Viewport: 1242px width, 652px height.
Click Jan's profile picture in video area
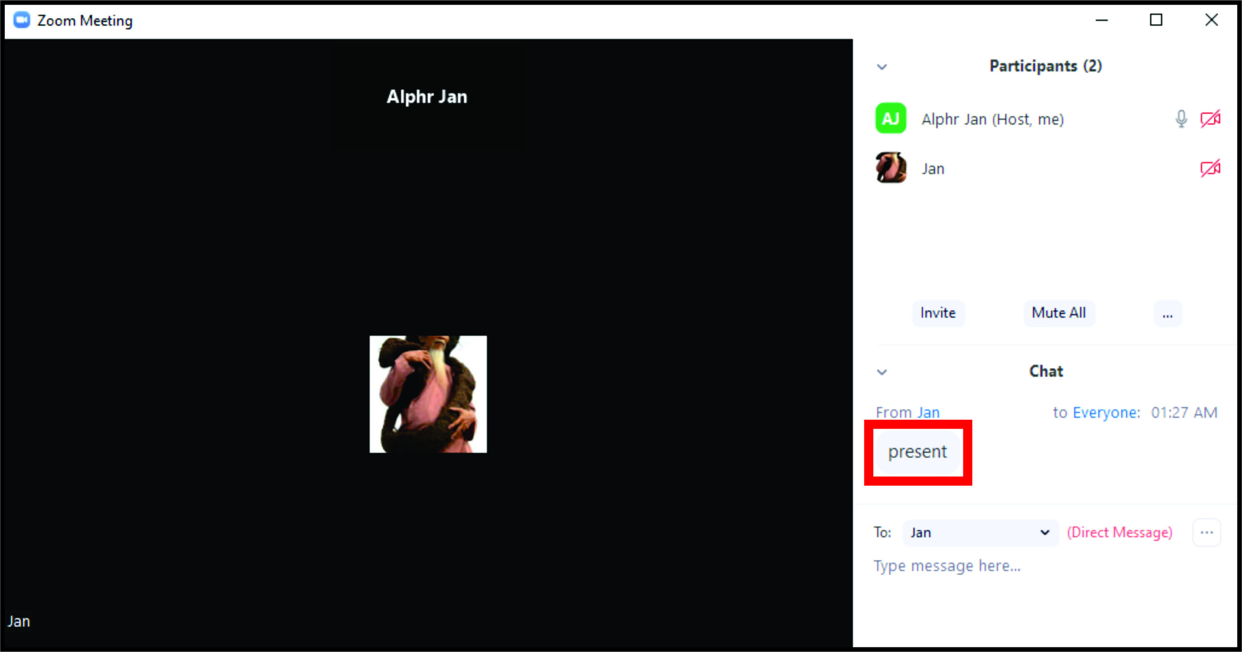tap(428, 394)
